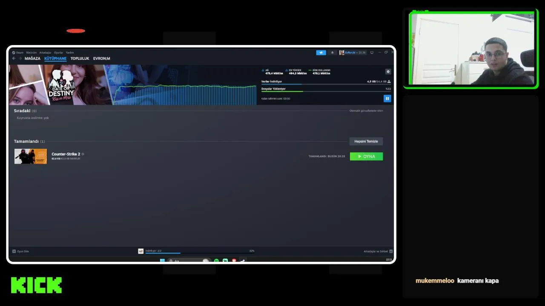The height and width of the screenshot is (306, 545).
Task: Open the Counter-Strike 2 thumbnail
Action: [31, 156]
